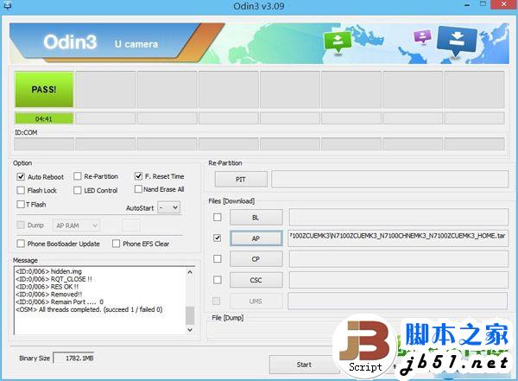The width and height of the screenshot is (518, 381).
Task: Click the PIT file path field
Action: [x=390, y=179]
